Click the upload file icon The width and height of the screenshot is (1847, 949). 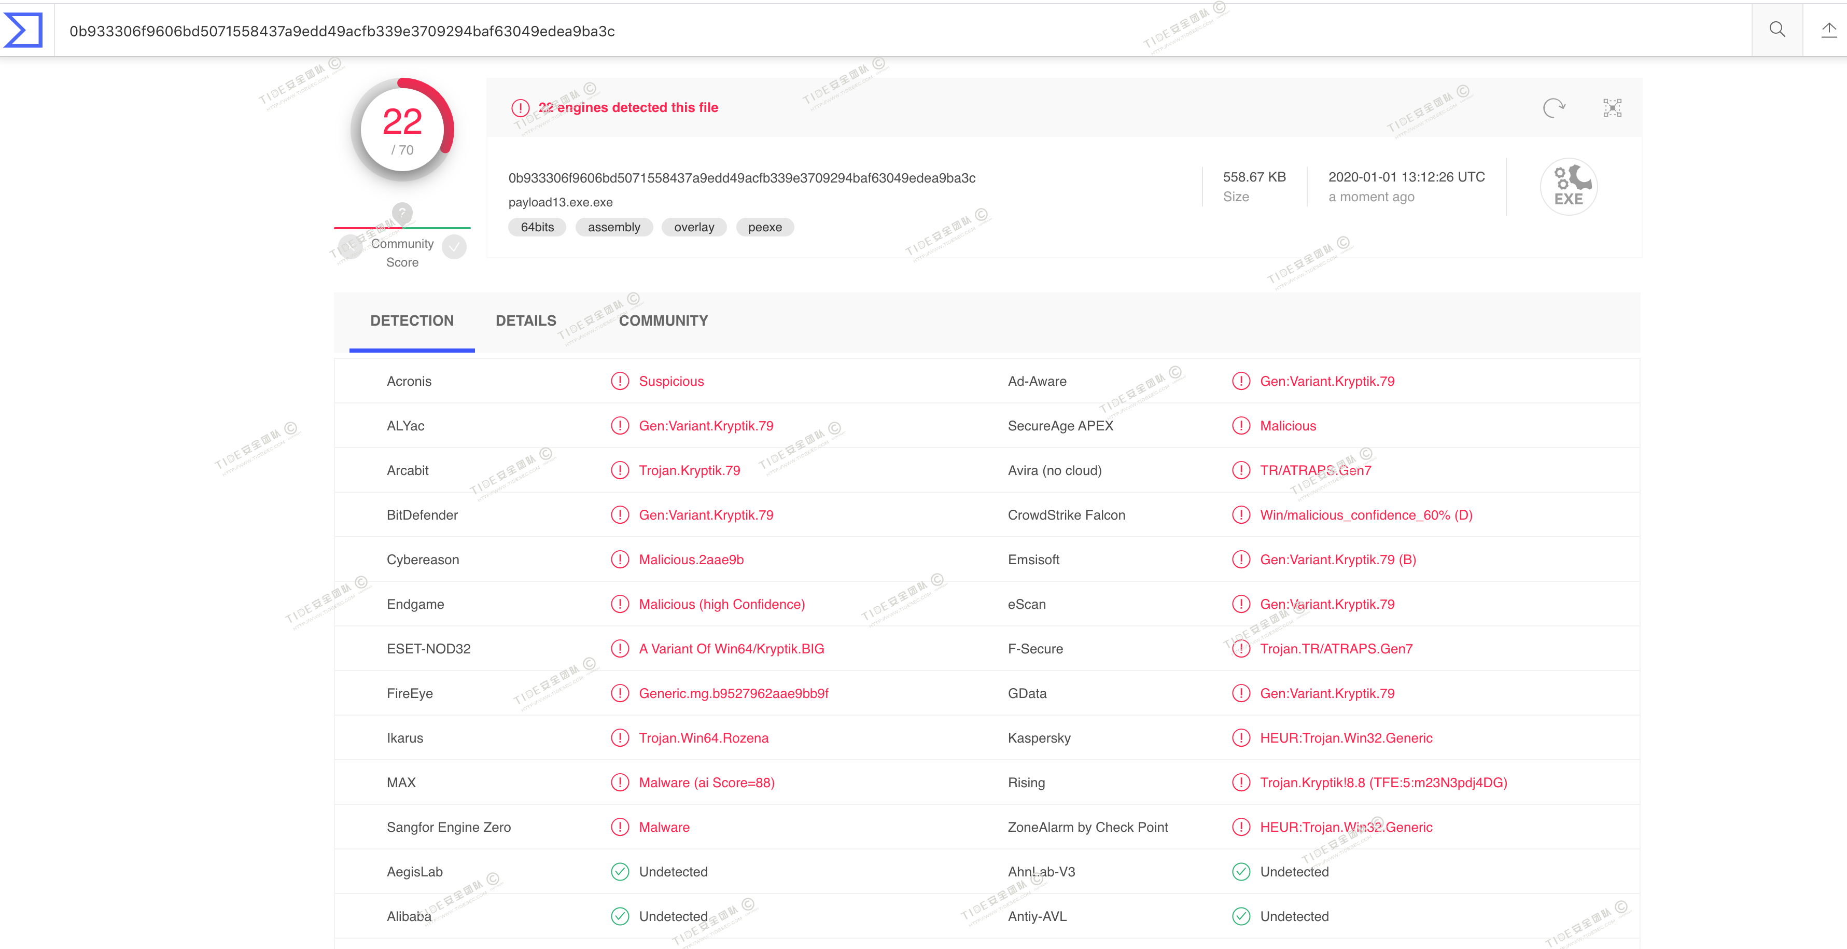click(x=1828, y=30)
